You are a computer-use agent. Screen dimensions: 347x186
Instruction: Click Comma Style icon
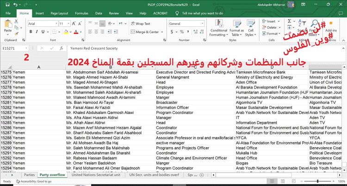(x=188, y=32)
